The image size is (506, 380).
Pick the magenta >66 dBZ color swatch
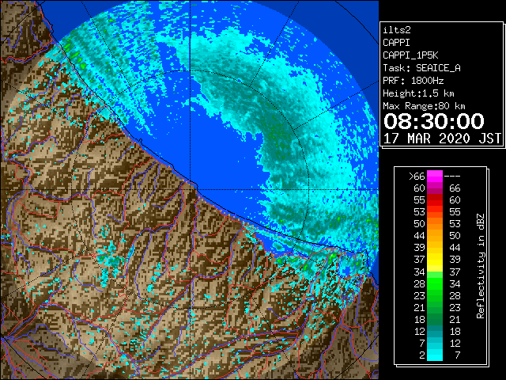pyautogui.click(x=435, y=177)
